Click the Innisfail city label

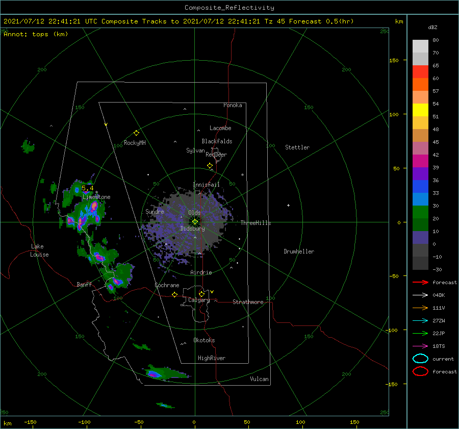[206, 185]
